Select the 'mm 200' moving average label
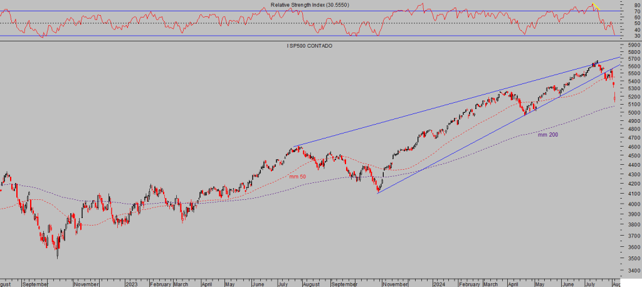This screenshot has width=642, height=287. (x=548, y=134)
